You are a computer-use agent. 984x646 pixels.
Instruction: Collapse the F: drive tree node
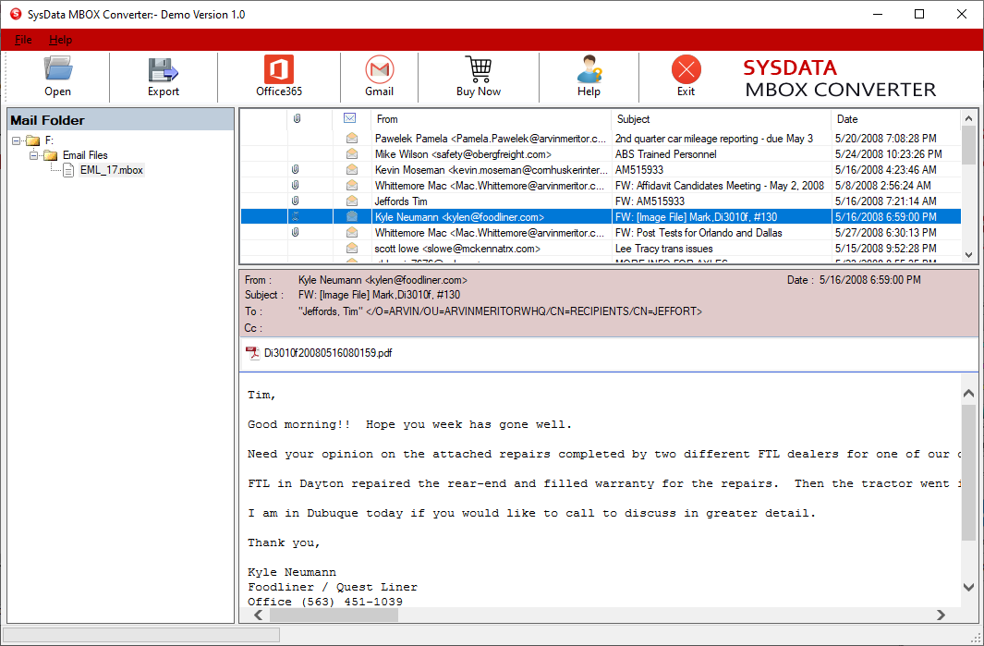(17, 140)
